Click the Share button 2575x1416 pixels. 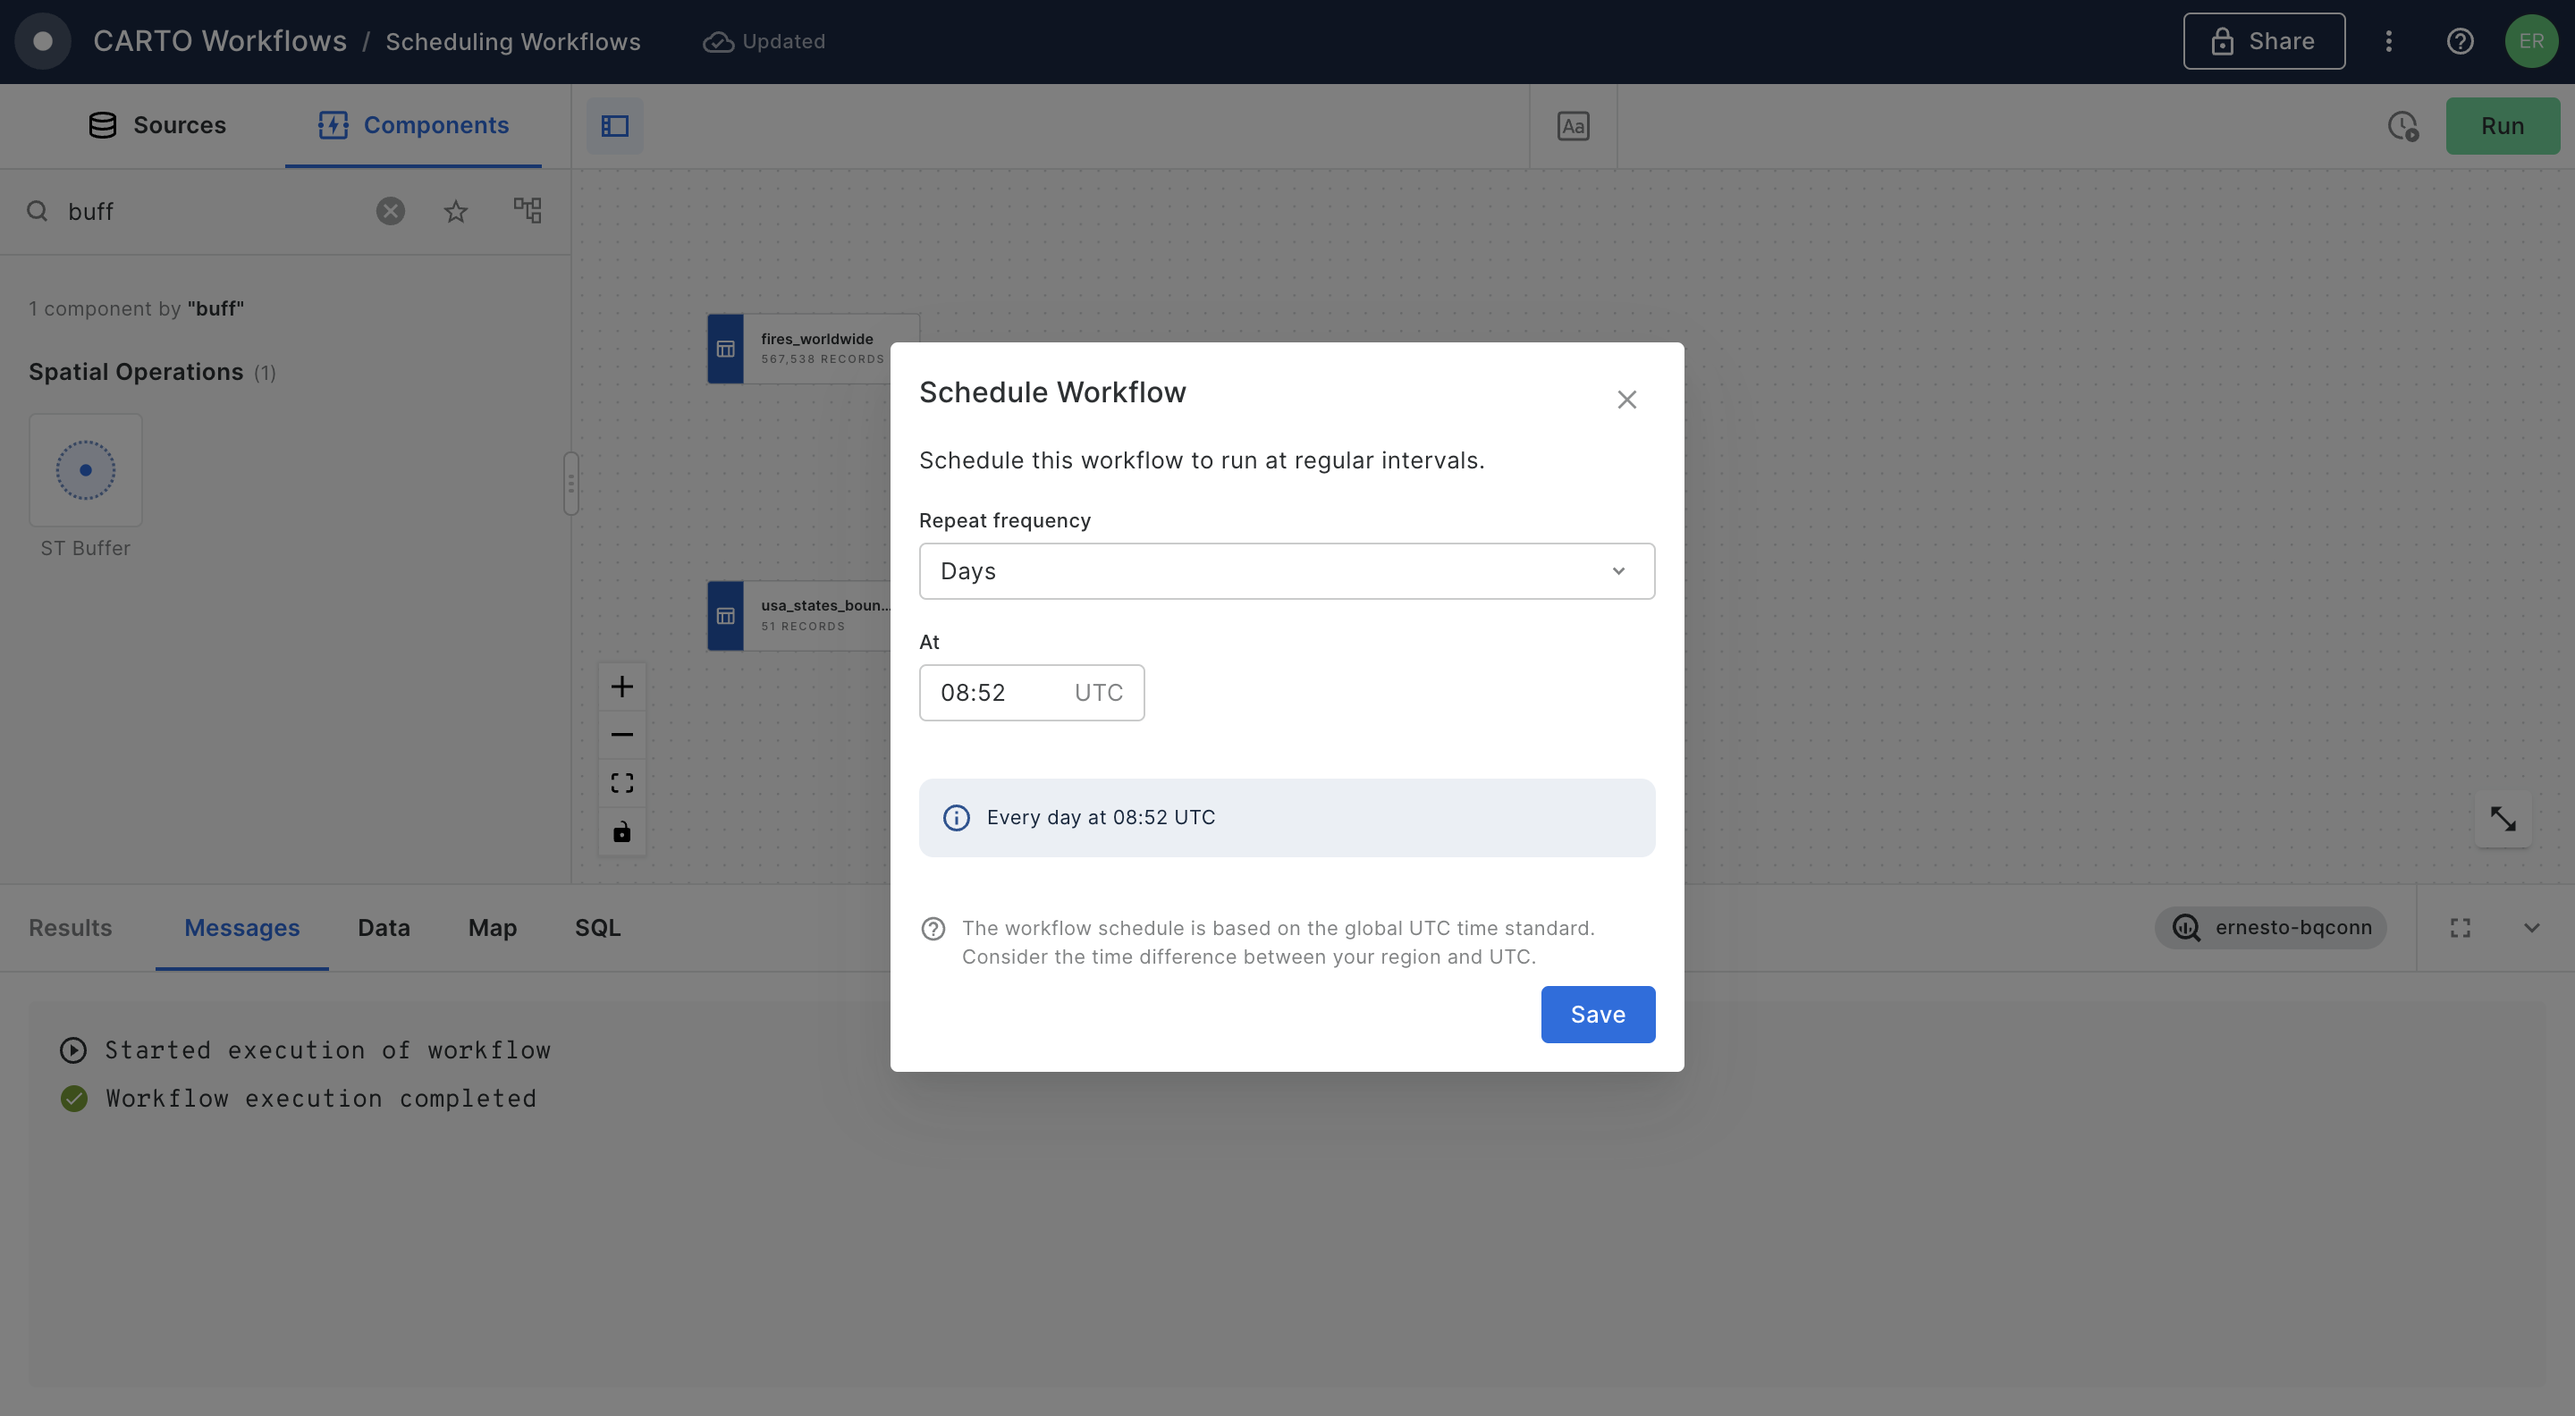coord(2263,41)
